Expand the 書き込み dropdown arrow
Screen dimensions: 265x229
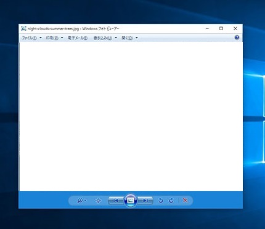pos(116,38)
